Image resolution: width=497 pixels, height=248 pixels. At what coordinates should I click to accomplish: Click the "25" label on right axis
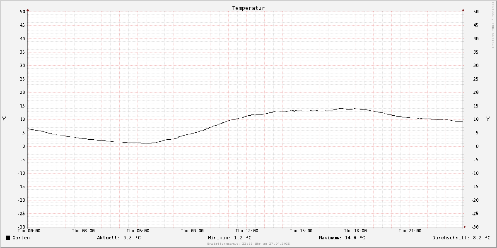pyautogui.click(x=476, y=79)
